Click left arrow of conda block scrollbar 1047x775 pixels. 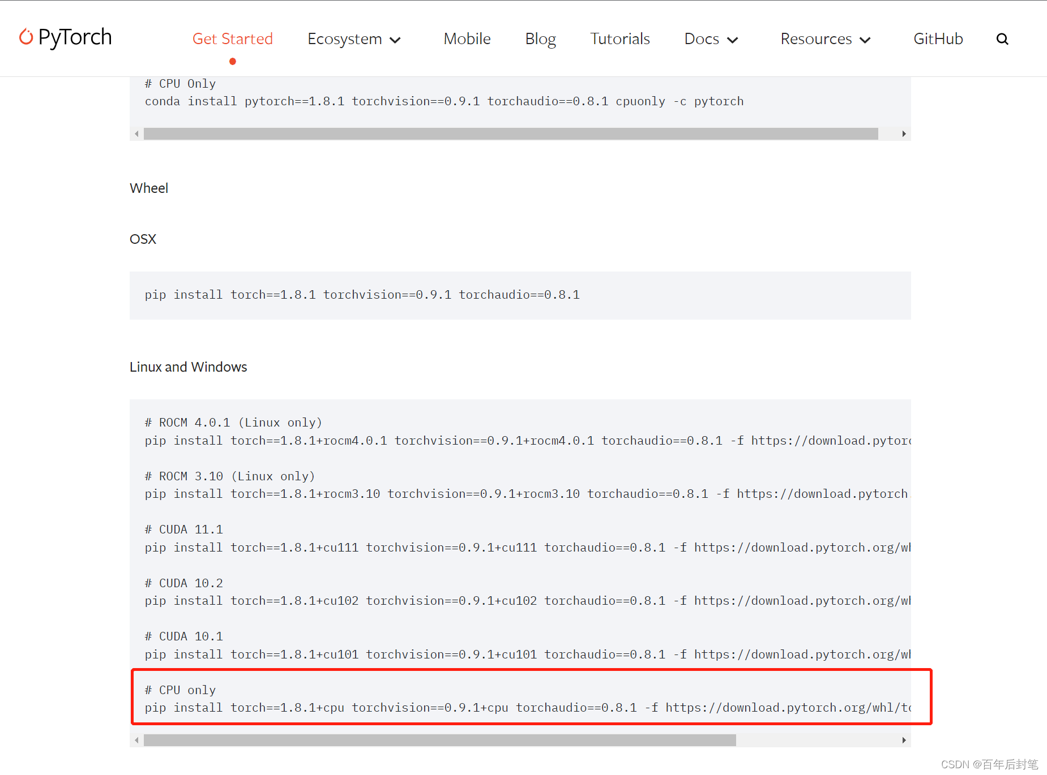(x=136, y=134)
